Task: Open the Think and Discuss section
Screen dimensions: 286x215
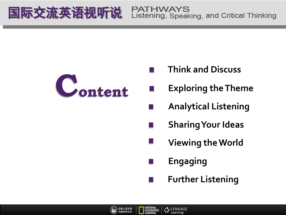Action: pyautogui.click(x=204, y=69)
